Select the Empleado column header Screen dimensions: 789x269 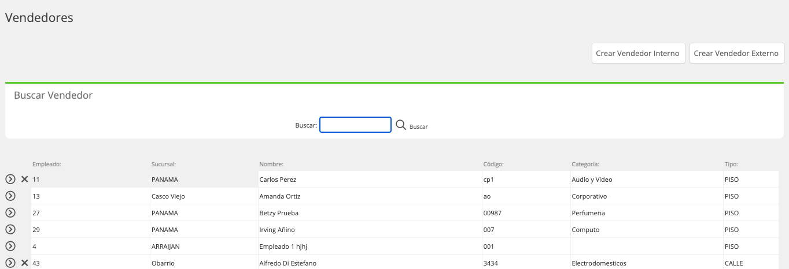pyautogui.click(x=47, y=165)
